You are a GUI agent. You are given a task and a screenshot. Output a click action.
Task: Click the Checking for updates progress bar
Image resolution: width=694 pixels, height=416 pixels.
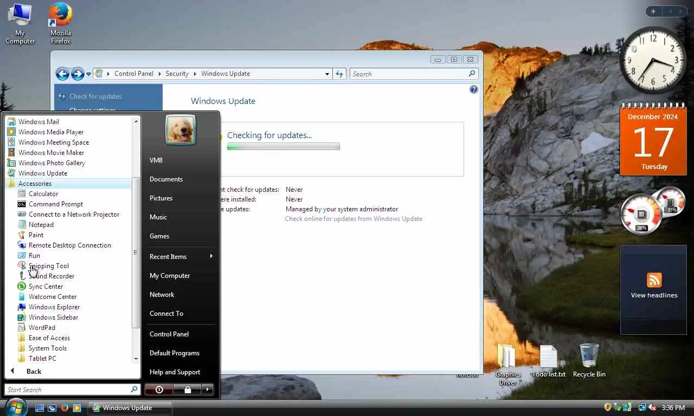(284, 146)
